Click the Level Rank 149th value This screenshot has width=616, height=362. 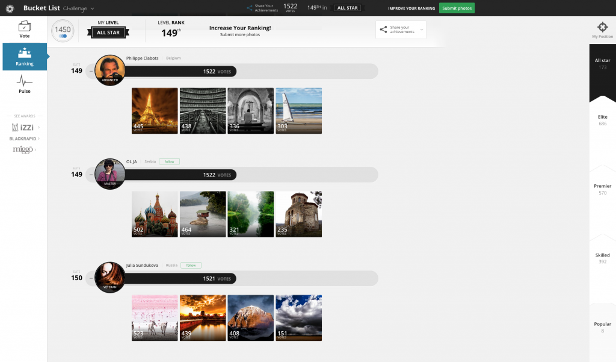(171, 33)
